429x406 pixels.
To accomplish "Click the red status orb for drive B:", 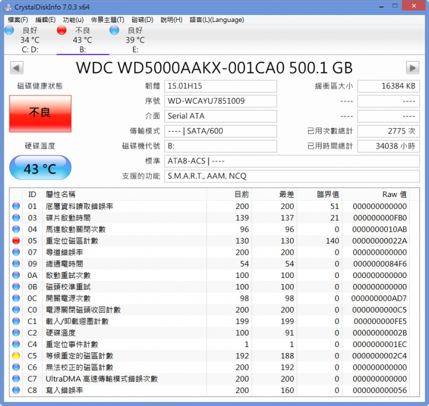I will tap(61, 30).
